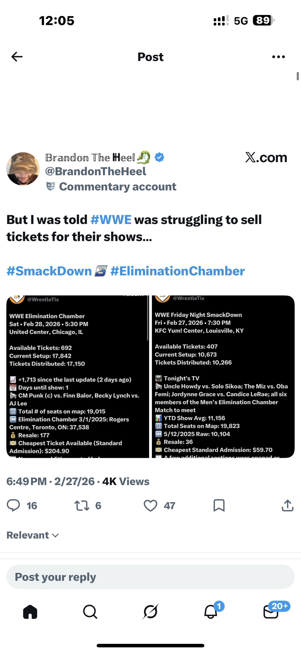Open the #SmackDown hashtag link
The image size is (301, 653).
(x=49, y=271)
